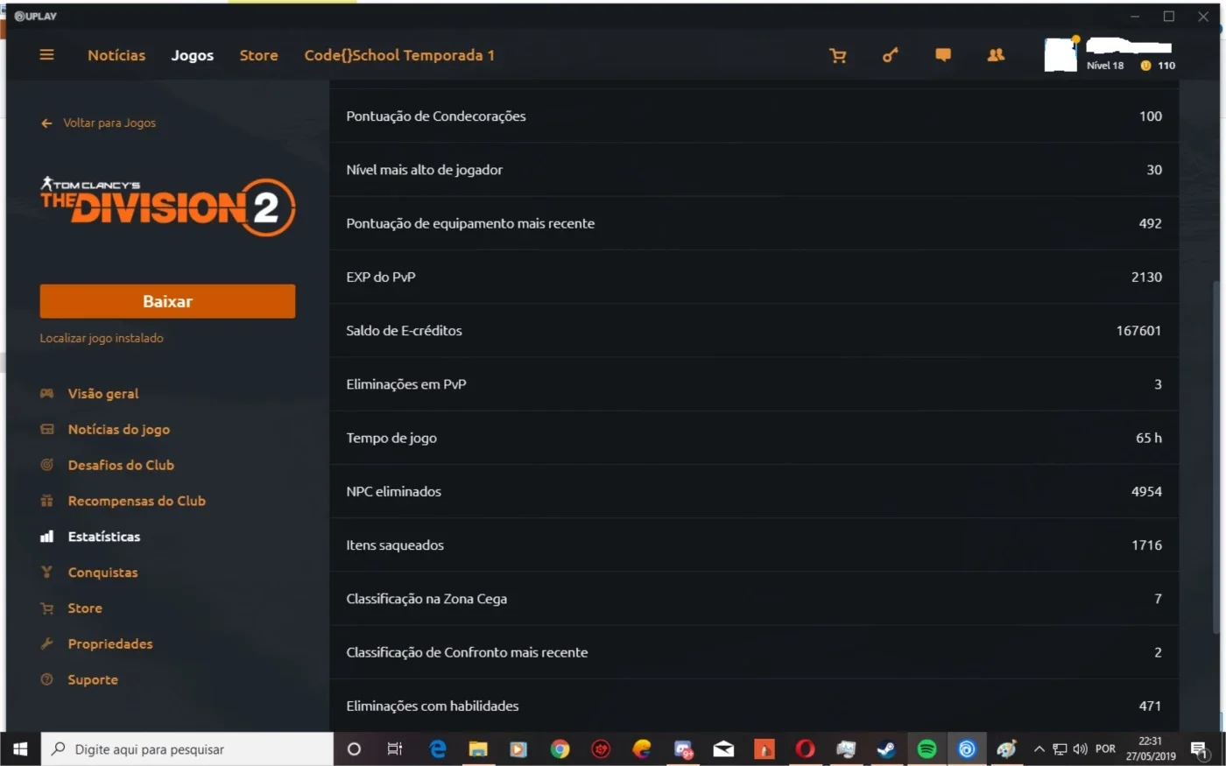
Task: Open Spotify from the taskbar
Action: 927,749
